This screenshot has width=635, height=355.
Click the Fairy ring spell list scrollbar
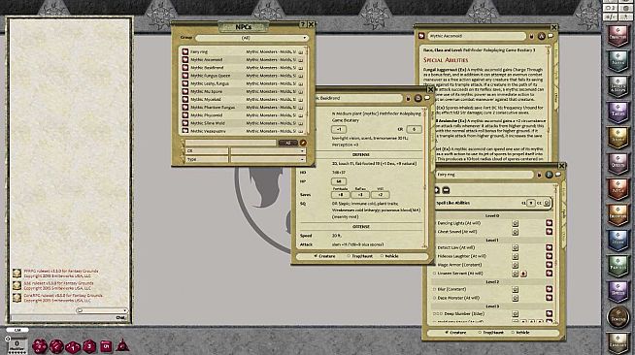point(556,255)
